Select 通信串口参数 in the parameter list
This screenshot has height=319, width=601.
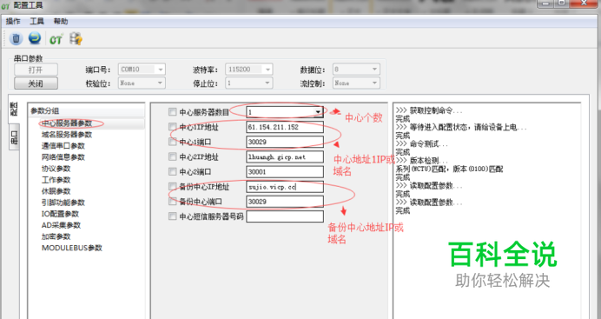pyautogui.click(x=63, y=146)
